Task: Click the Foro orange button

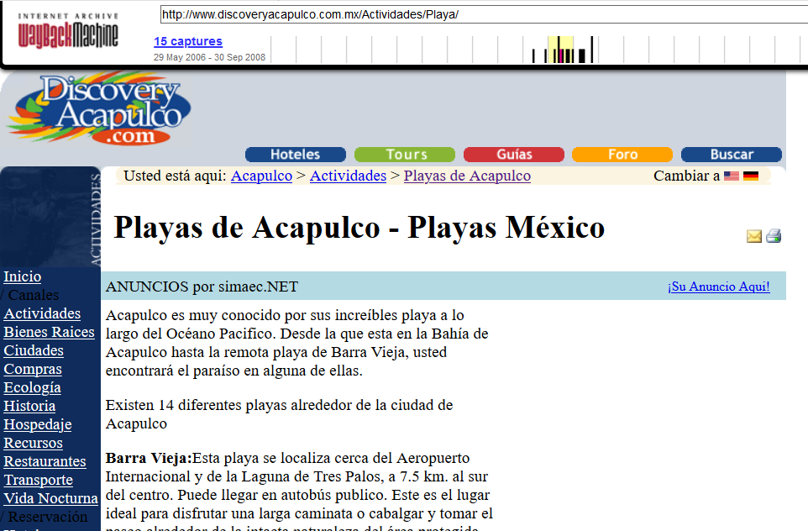Action: pyautogui.click(x=622, y=155)
